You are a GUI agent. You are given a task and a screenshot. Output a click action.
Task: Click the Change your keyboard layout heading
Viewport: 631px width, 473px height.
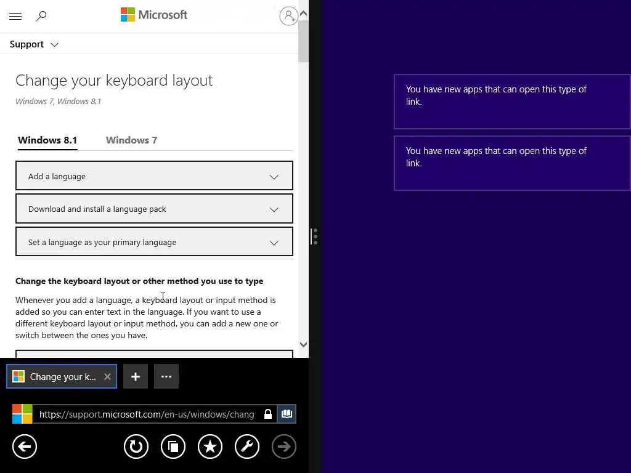click(x=114, y=81)
